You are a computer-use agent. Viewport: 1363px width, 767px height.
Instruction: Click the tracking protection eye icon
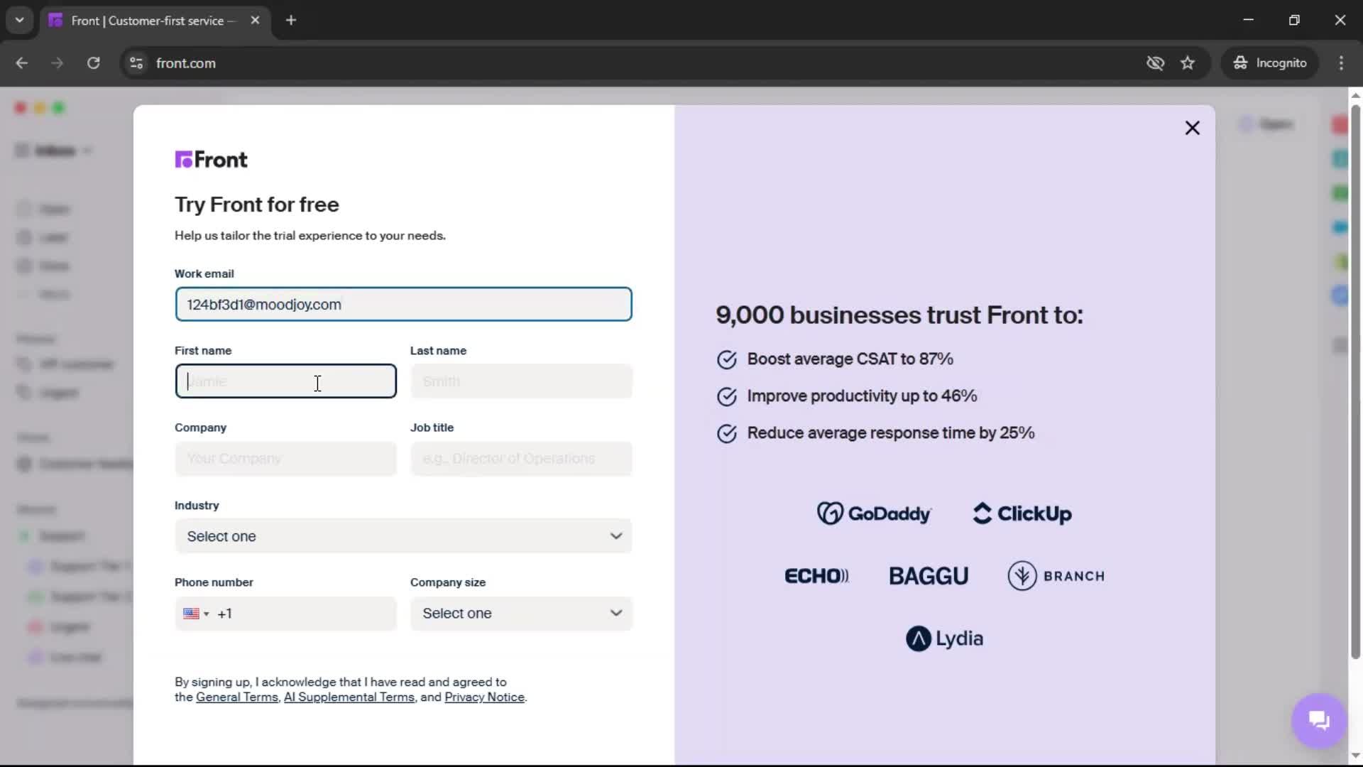tap(1155, 63)
